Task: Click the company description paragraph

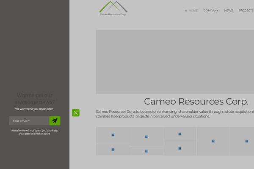Action: click(175, 114)
